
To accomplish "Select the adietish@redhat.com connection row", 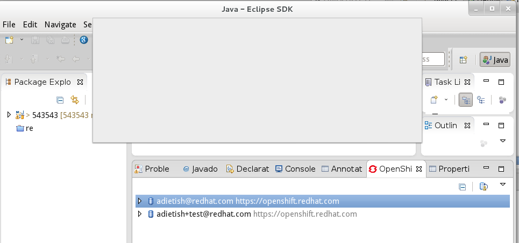I will [322, 201].
